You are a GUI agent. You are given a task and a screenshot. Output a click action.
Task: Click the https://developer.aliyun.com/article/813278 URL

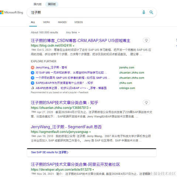pyautogui.click(x=61, y=170)
